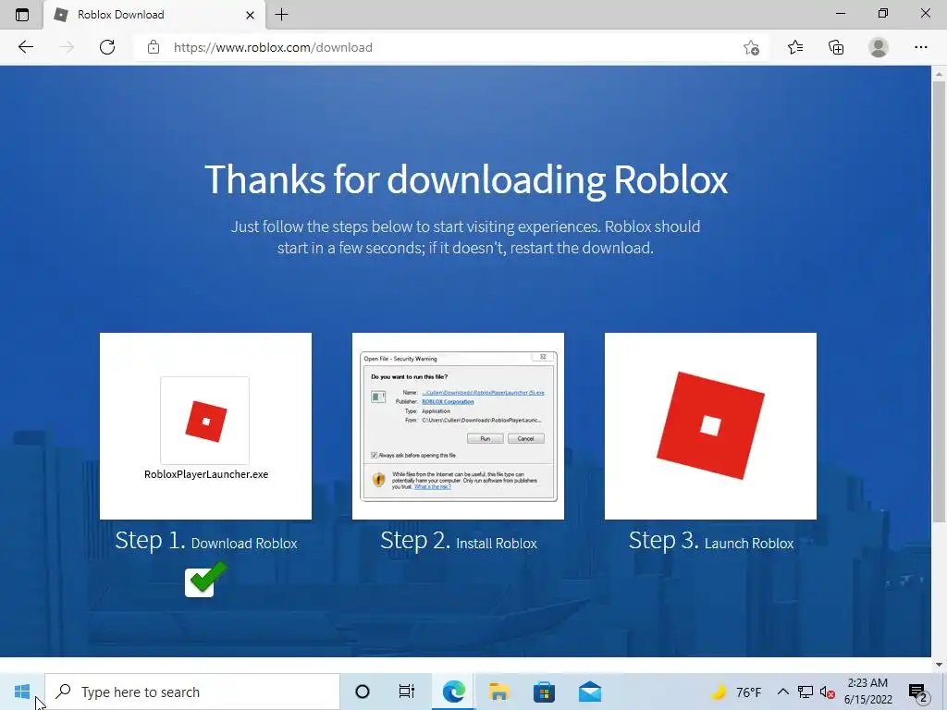
Task: Open the Collections panel
Action: pos(836,47)
